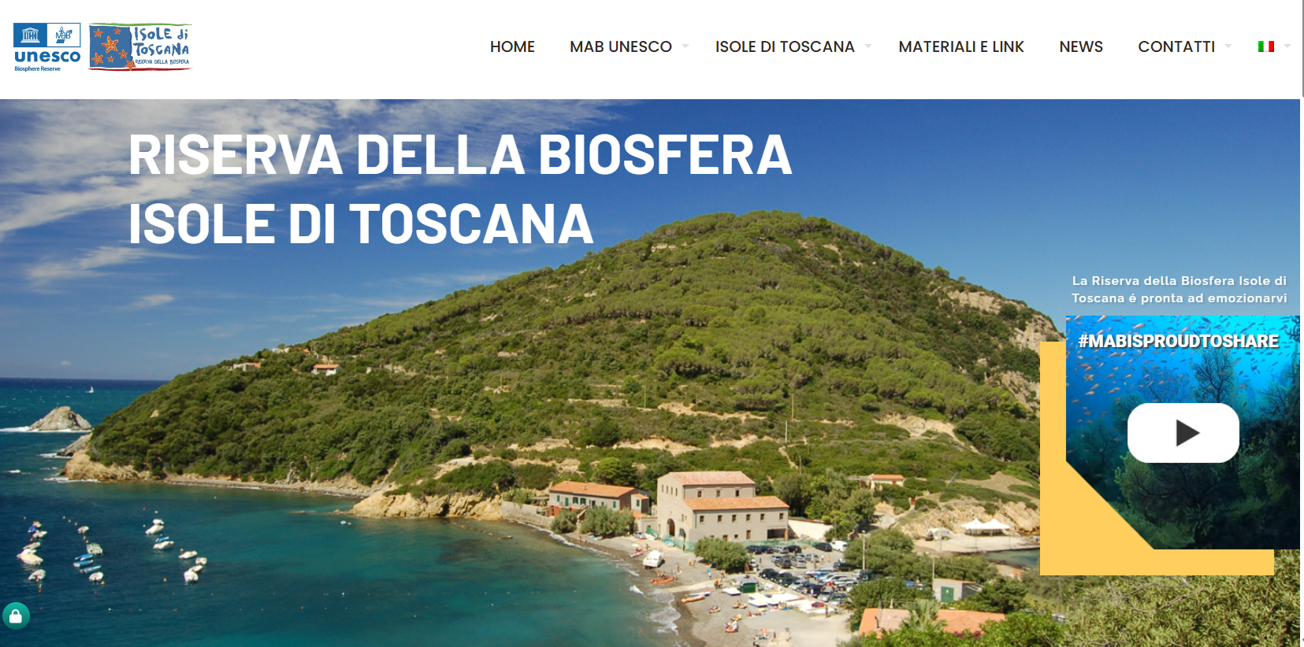Viewport: 1304px width, 647px height.
Task: Go to the HOME menu item
Action: pos(512,46)
